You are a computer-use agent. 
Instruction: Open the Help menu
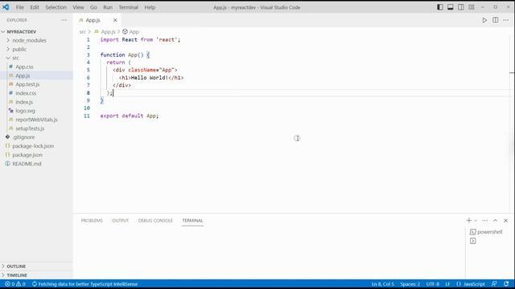[150, 7]
